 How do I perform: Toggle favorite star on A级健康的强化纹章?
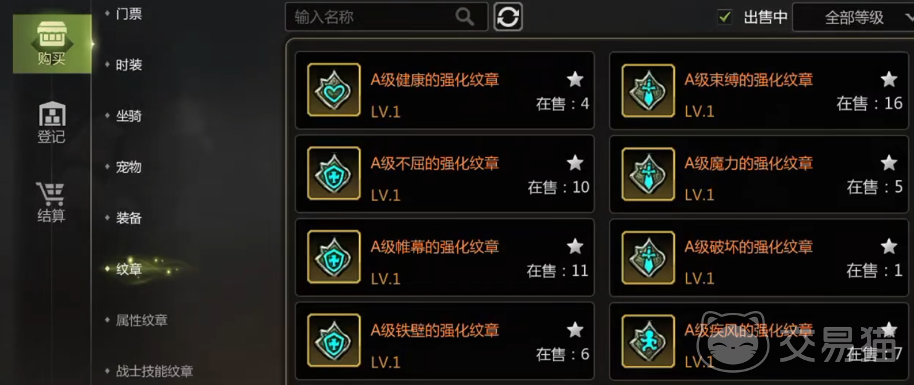coord(575,79)
